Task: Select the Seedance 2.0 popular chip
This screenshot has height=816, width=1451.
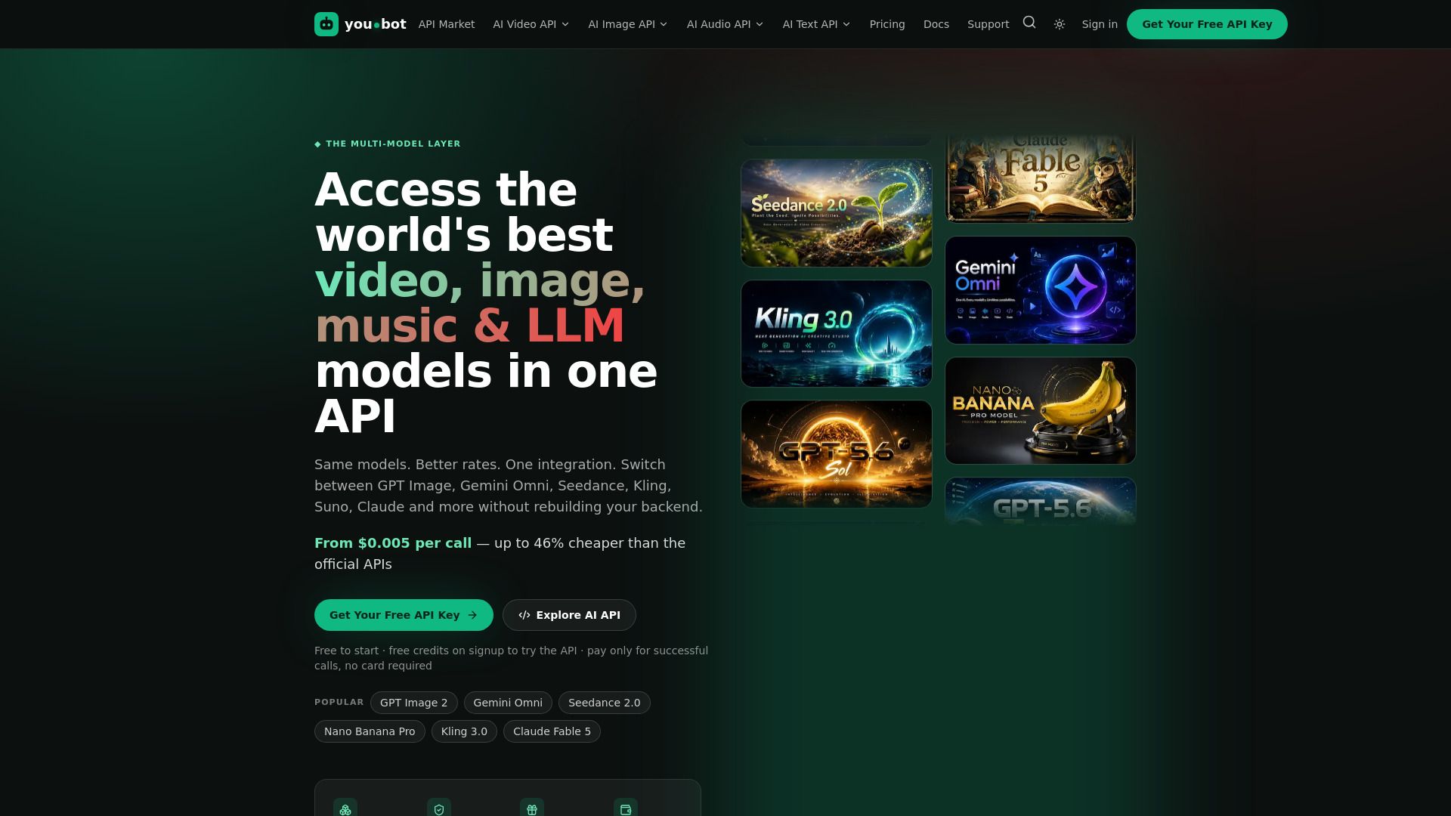Action: point(605,703)
